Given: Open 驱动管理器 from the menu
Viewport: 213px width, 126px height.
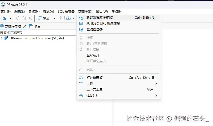Looking at the screenshot, I should click(x=118, y=29).
